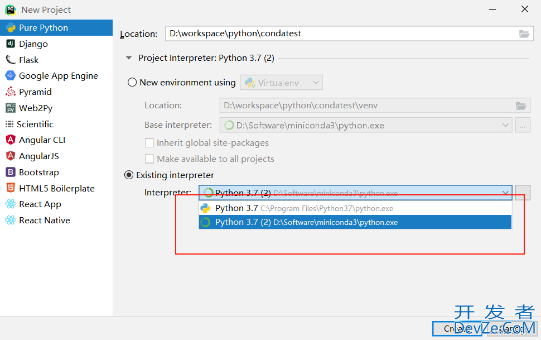Select the HTML5 Boilerplate icon

11,188
